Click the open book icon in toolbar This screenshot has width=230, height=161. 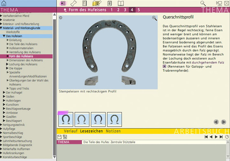click(x=121, y=4)
